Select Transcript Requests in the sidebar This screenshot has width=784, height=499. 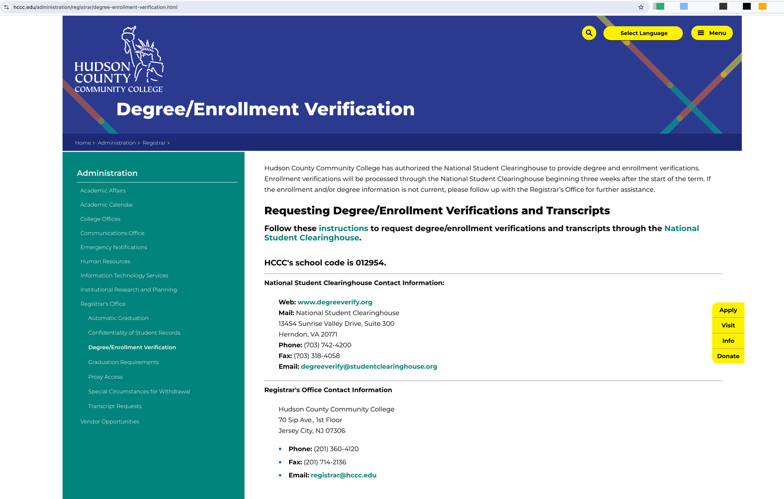(x=115, y=406)
